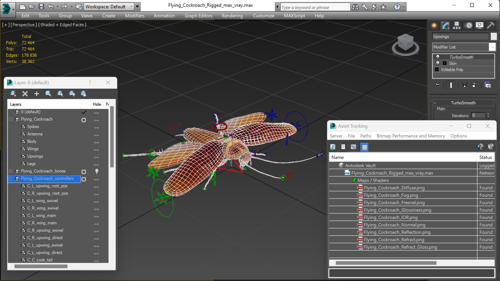
Task: Open the quick access toolbar customize arrow
Action: point(137,6)
